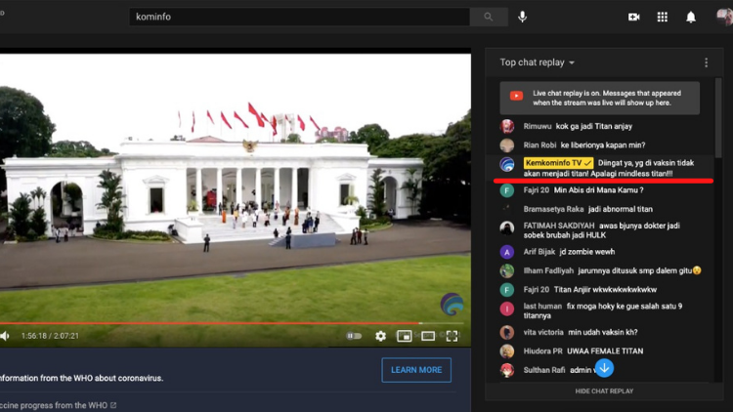This screenshot has width=733, height=412.
Task: Open chat options three-dot menu
Action: tap(707, 62)
